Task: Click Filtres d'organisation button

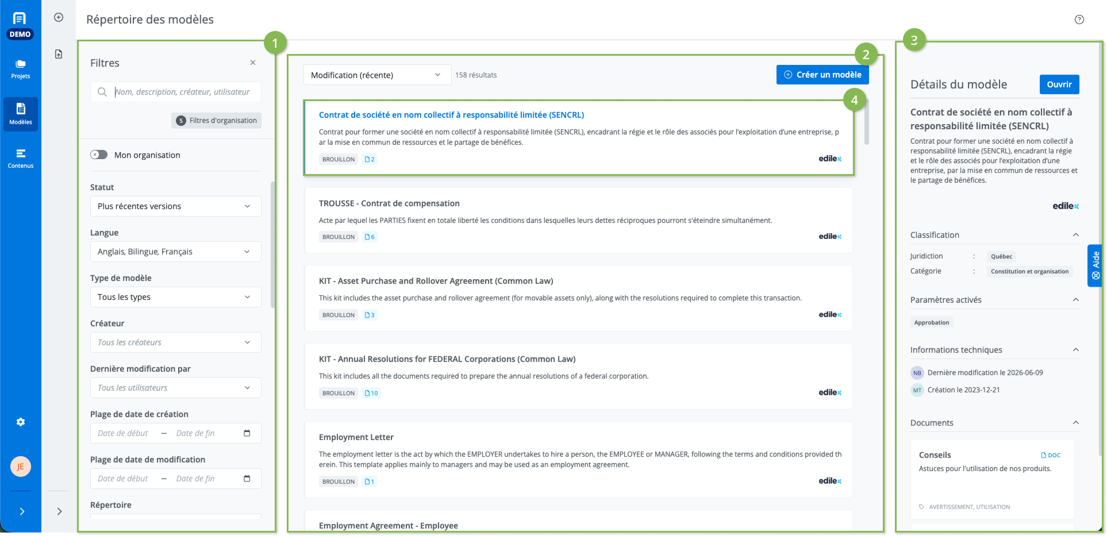Action: [216, 120]
